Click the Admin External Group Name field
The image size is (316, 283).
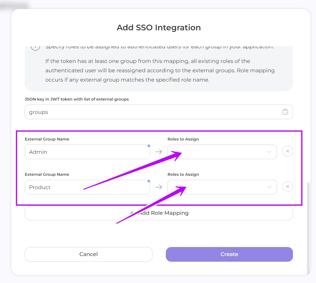click(x=87, y=152)
